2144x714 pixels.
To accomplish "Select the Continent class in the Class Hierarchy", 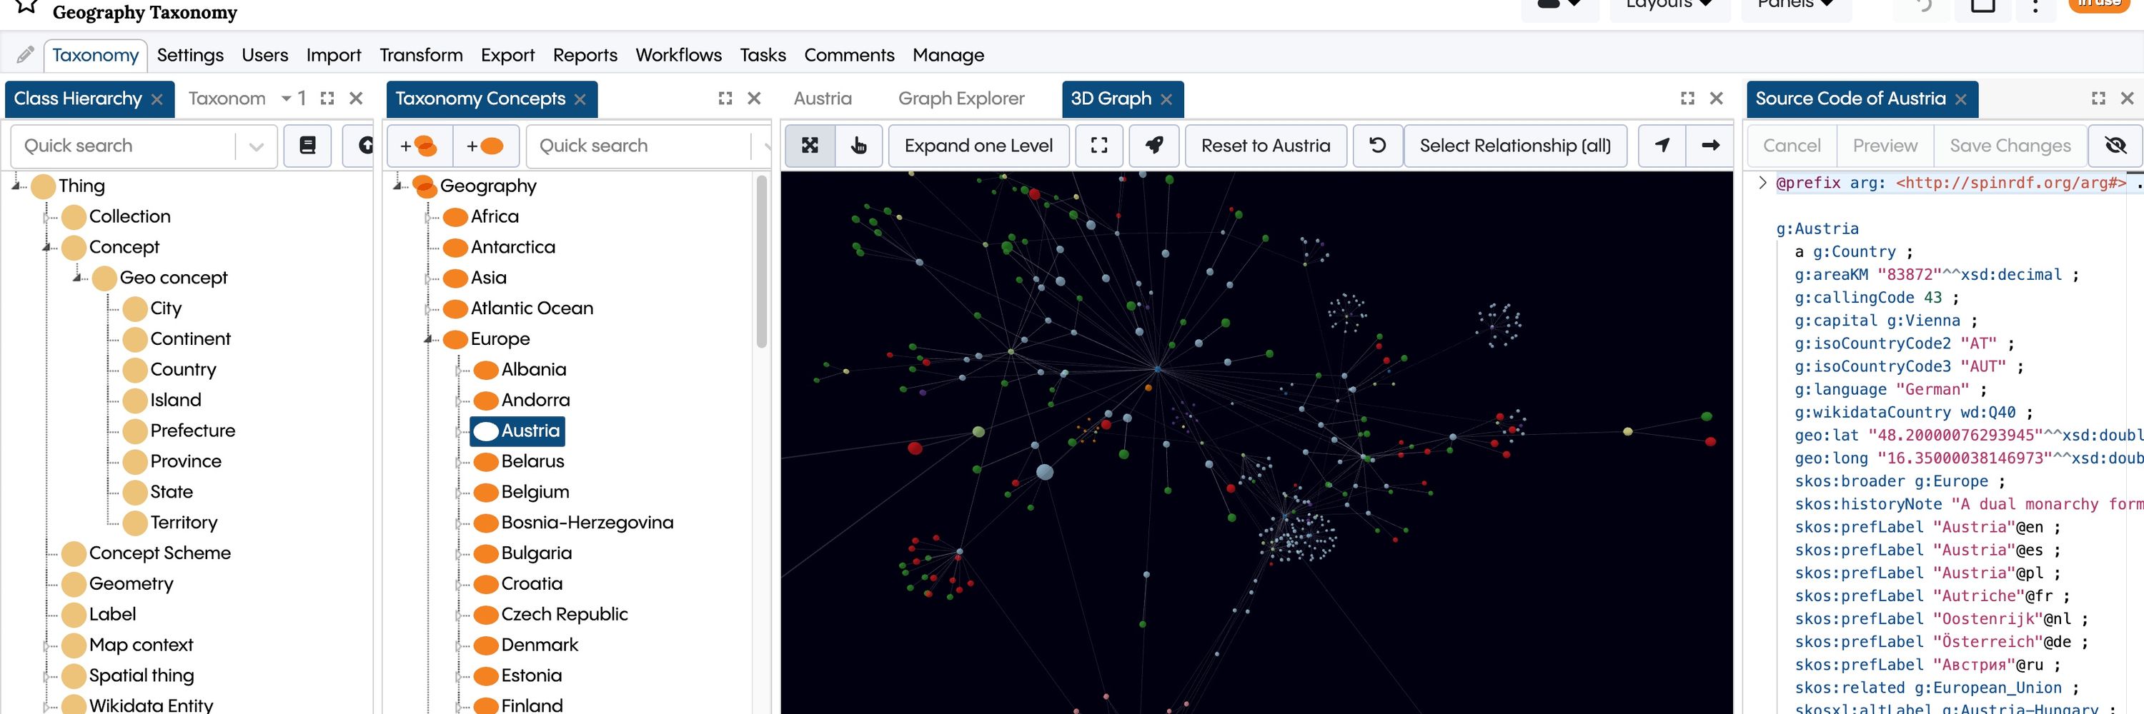I will pos(190,339).
